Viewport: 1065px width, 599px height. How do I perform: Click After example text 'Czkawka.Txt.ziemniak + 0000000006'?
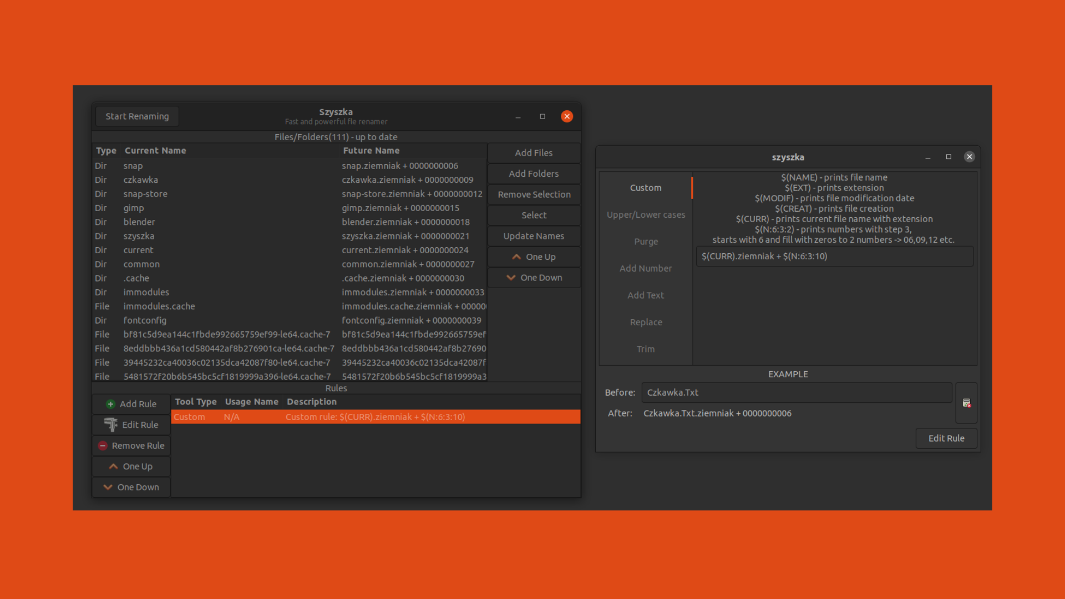click(x=717, y=413)
